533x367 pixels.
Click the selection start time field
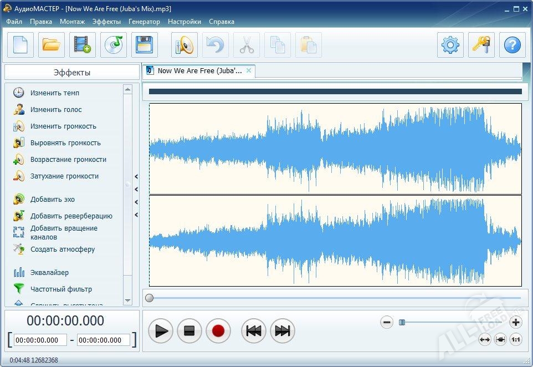40,340
